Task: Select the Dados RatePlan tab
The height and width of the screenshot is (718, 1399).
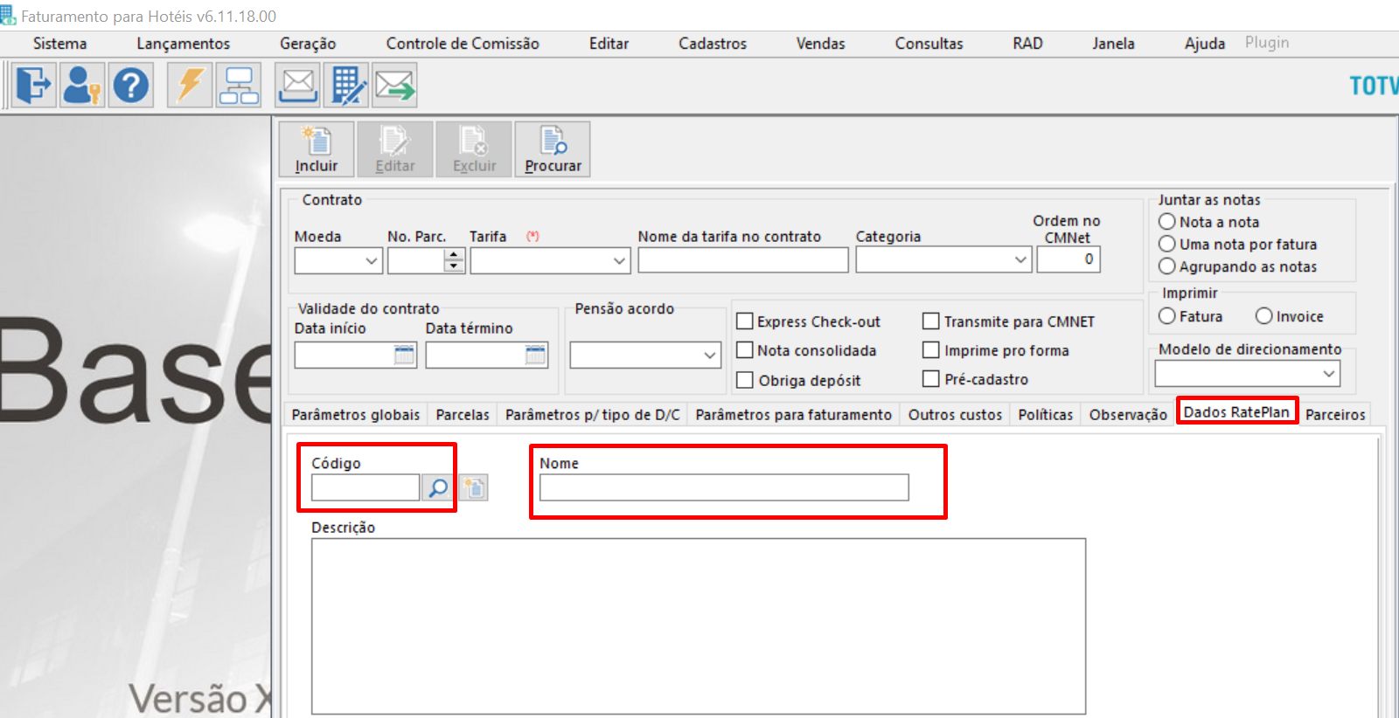Action: tap(1236, 412)
